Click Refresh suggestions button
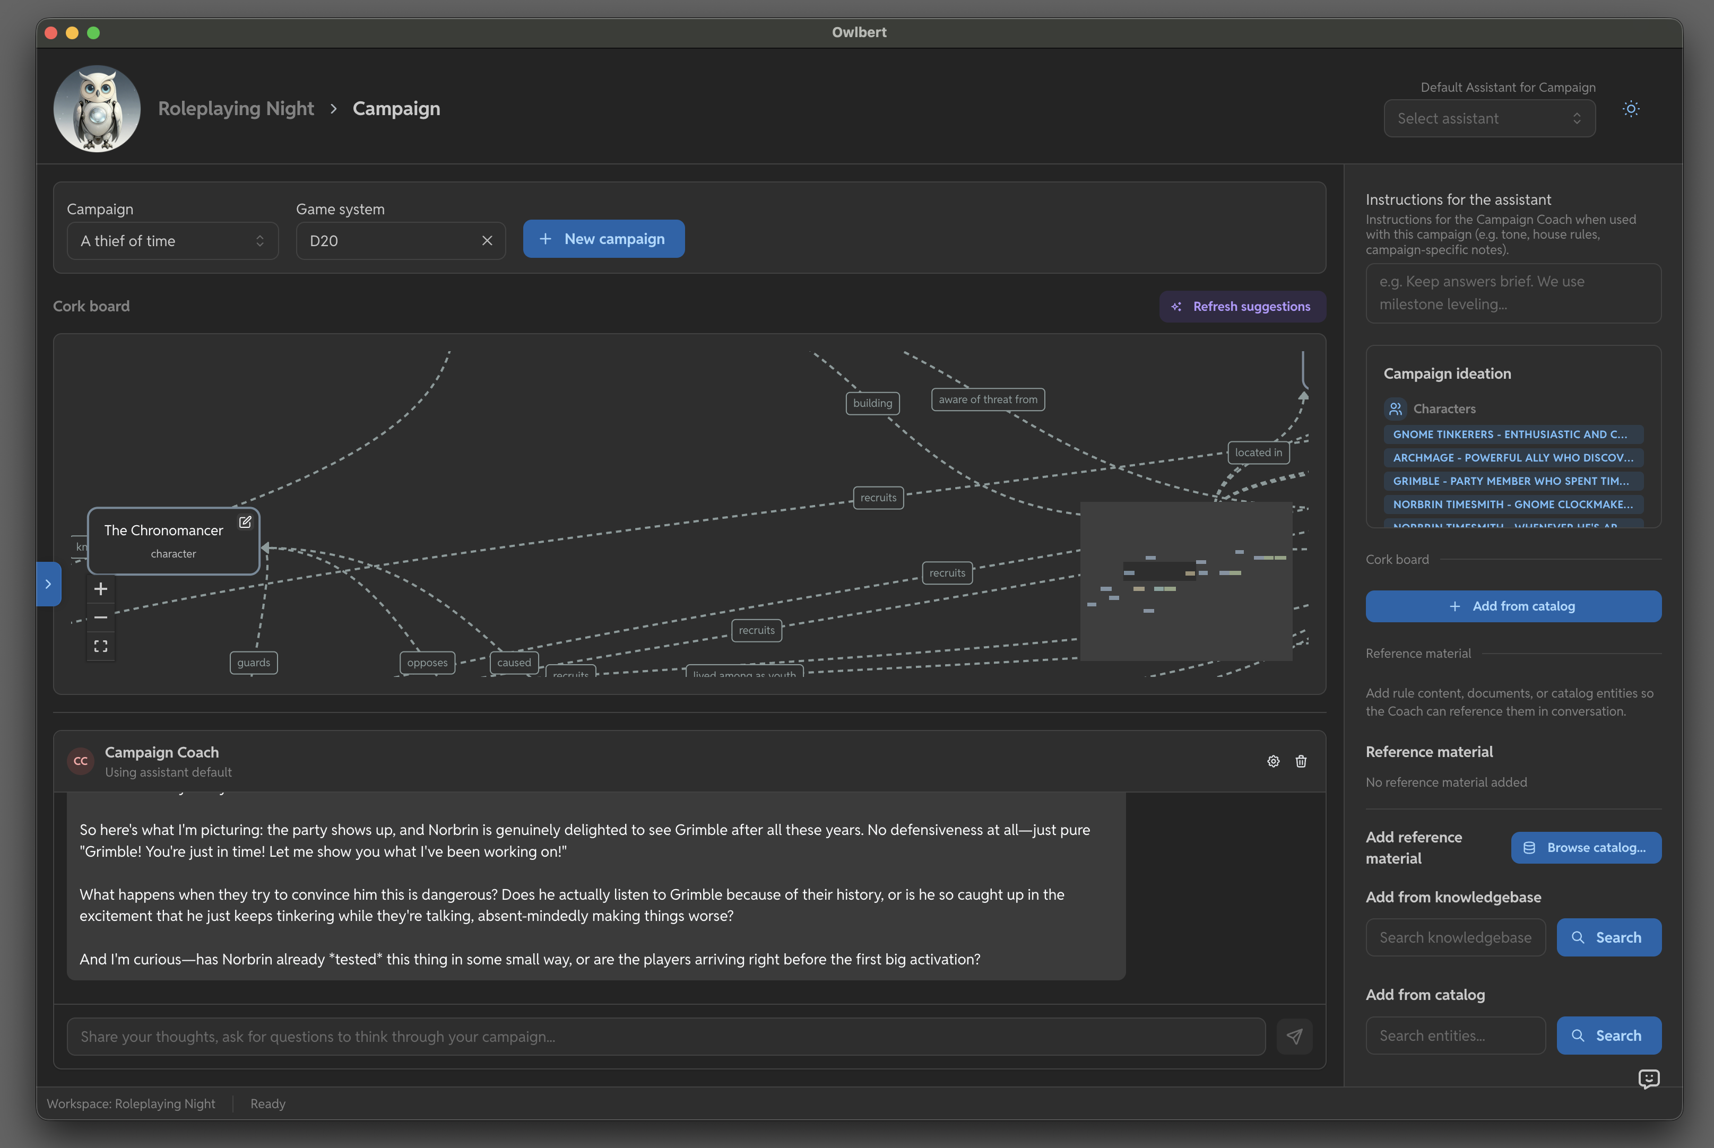Viewport: 1714px width, 1148px height. click(x=1242, y=307)
